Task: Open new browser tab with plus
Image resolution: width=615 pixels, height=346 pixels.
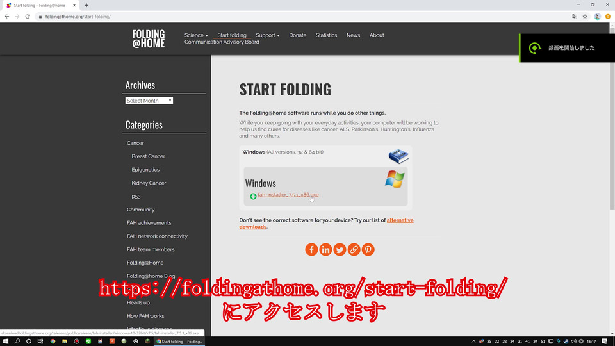Action: pos(86,6)
